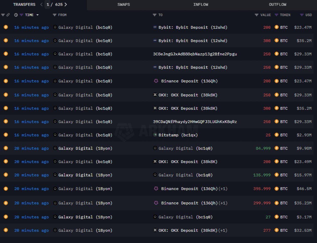
Task: Open the VALUE column filter icon
Action: 256,15
